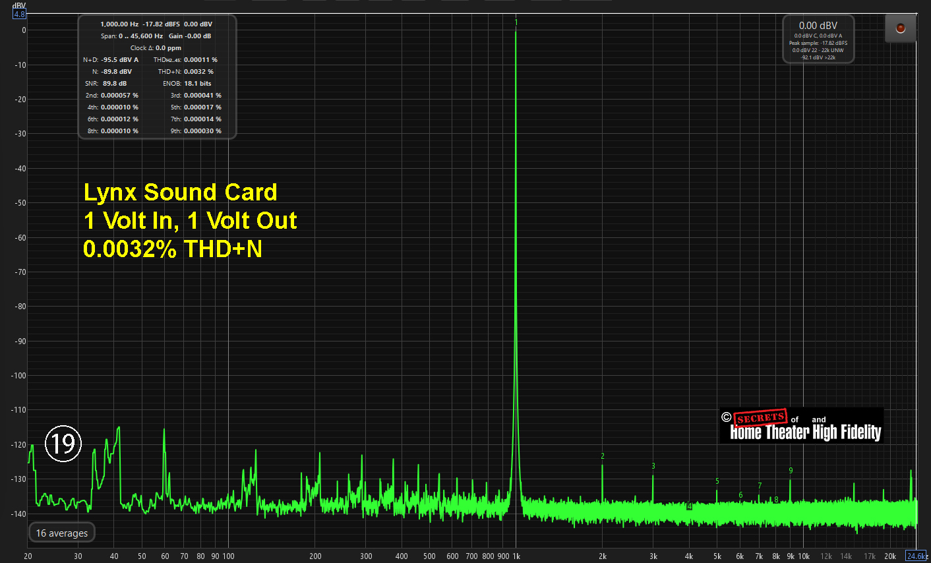
Task: Click the Span 0 .. 45,600 Hz readout
Action: click(132, 36)
